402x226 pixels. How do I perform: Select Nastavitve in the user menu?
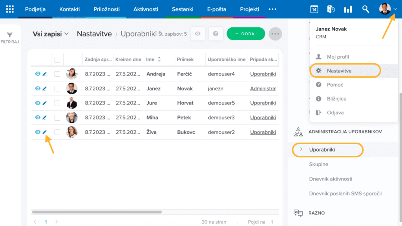[339, 71]
